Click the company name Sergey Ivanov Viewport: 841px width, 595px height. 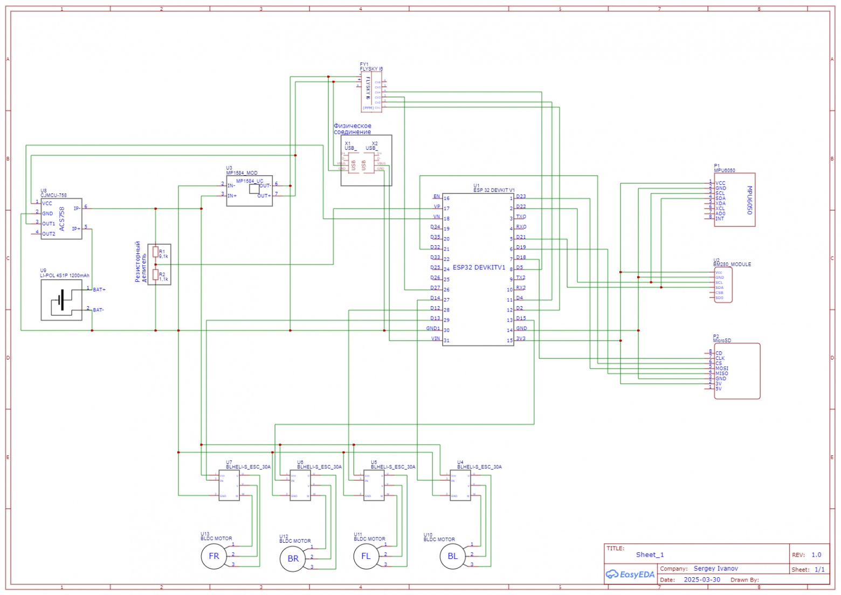coord(716,569)
